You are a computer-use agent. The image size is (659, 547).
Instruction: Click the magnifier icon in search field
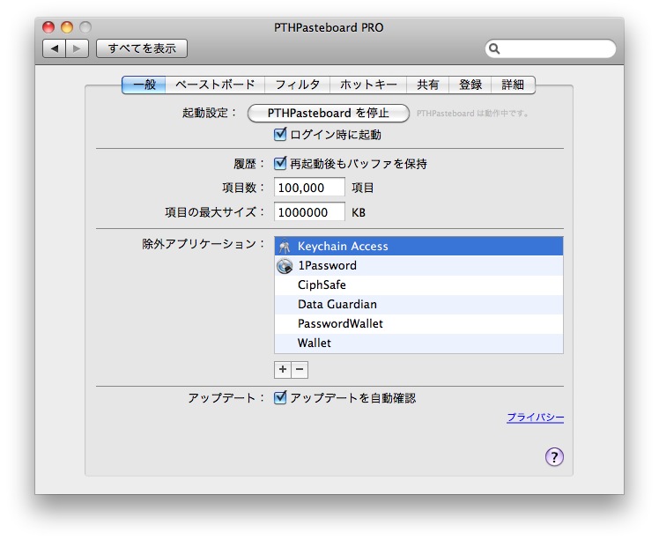[x=495, y=49]
